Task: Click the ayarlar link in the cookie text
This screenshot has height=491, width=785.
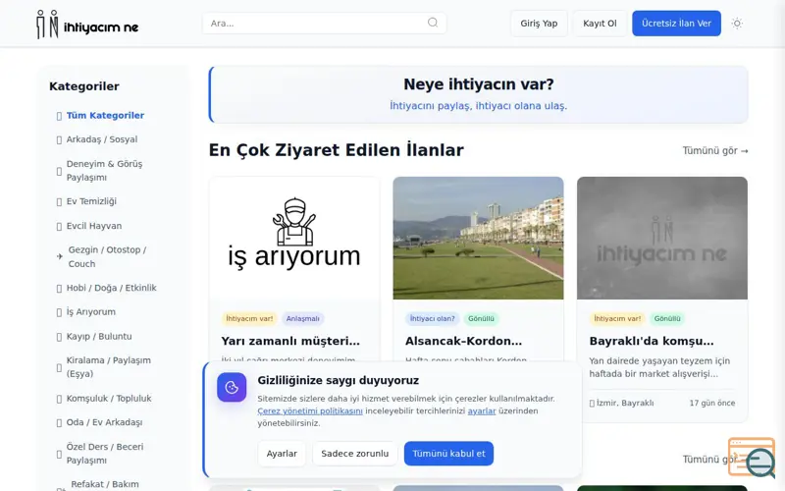Action: [x=482, y=410]
